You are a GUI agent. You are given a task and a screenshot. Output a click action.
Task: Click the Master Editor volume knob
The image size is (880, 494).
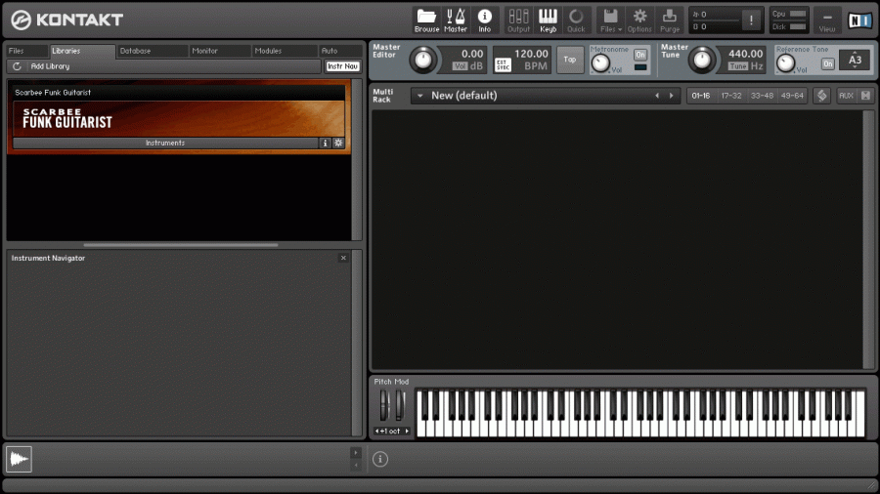click(422, 60)
